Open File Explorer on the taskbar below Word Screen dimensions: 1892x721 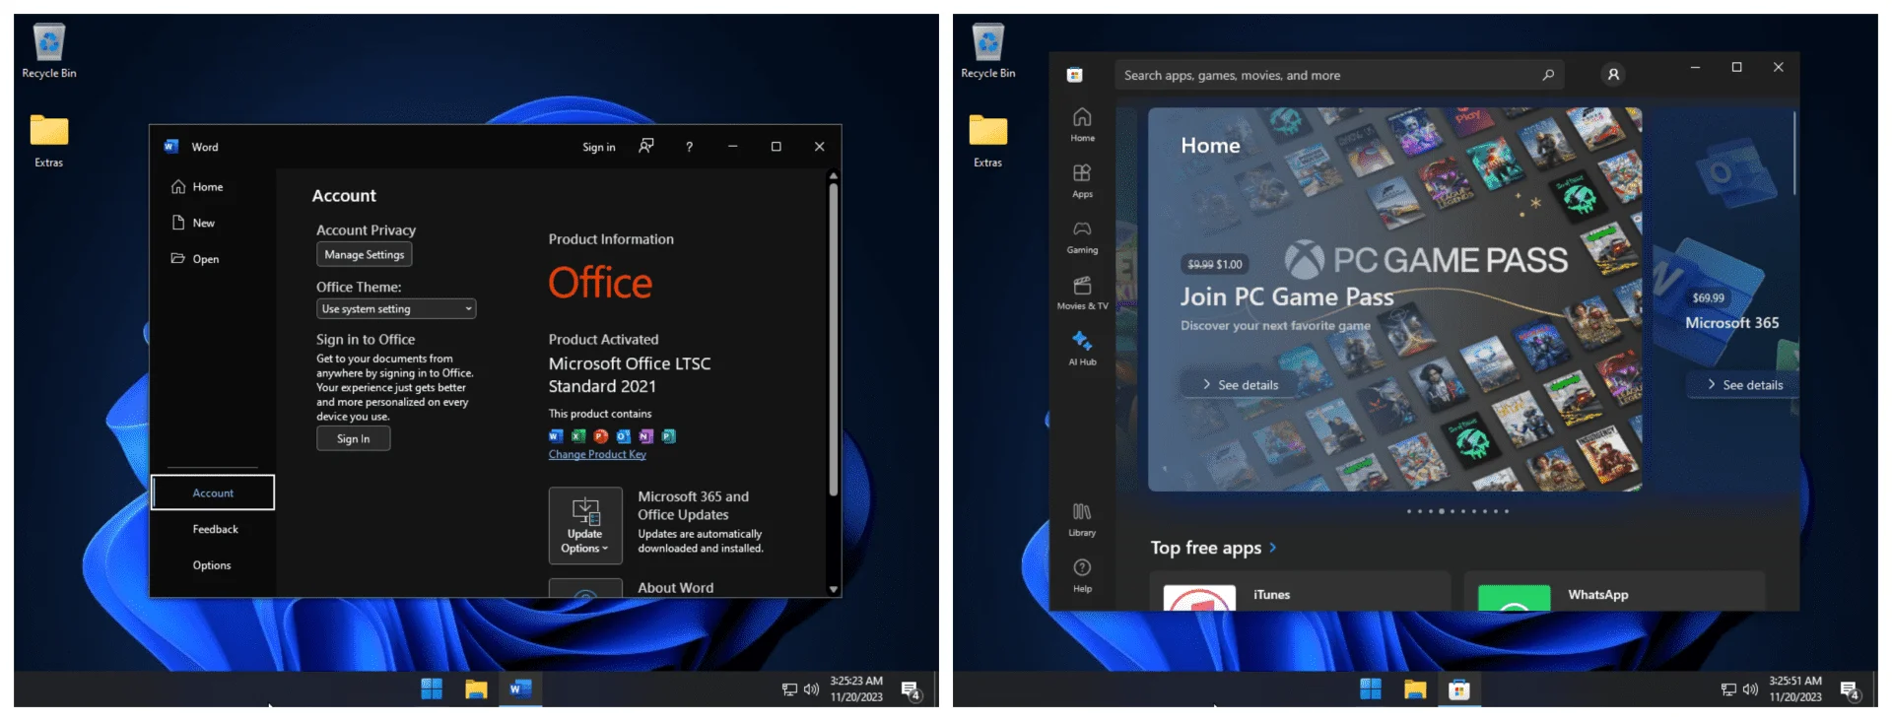476,689
